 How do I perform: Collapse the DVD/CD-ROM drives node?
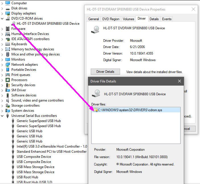[x=2, y=18]
